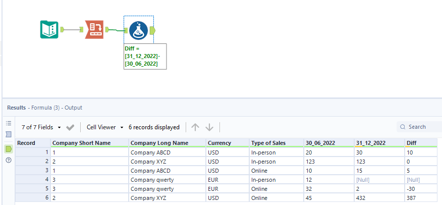
Task: Select the 15 cell in record 3
Action: (379, 171)
